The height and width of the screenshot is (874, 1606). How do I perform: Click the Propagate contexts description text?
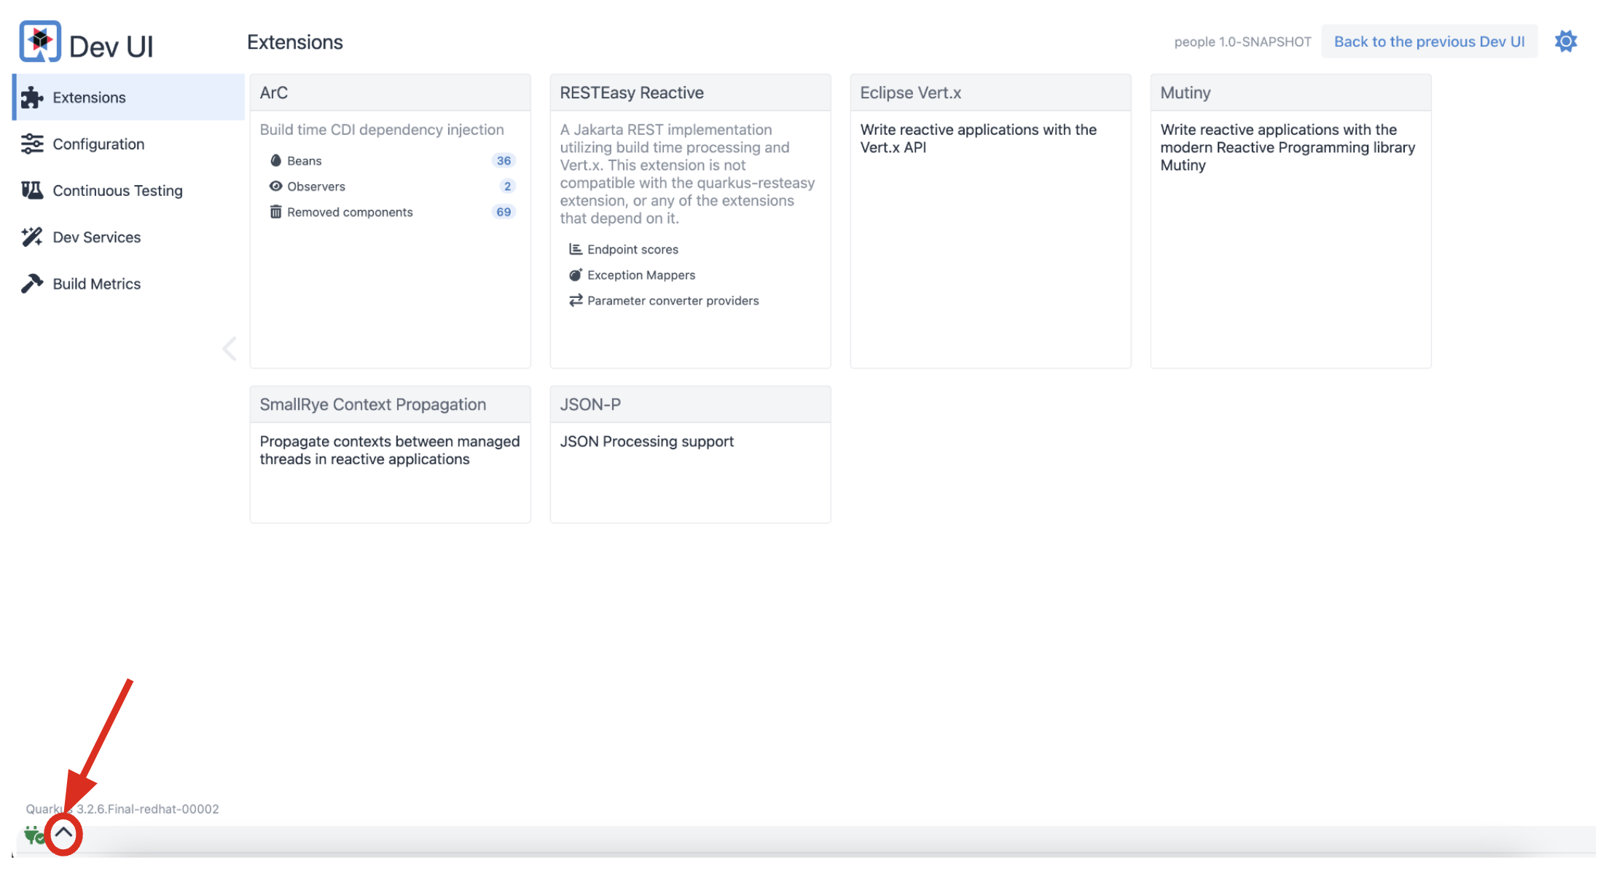[x=390, y=450]
